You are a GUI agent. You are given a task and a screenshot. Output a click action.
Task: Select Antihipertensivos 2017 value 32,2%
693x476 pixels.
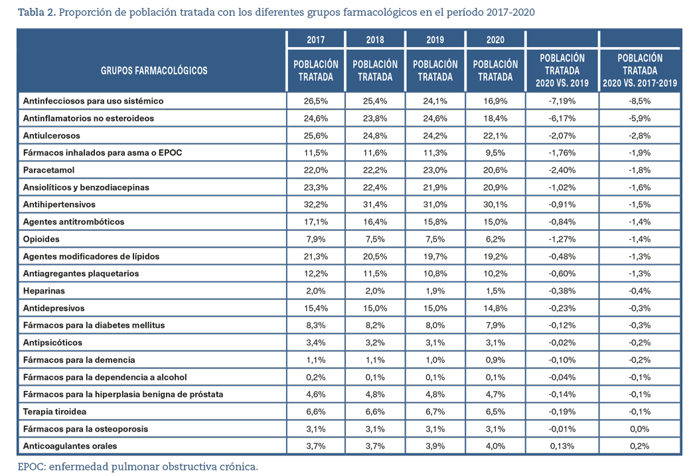tap(315, 204)
